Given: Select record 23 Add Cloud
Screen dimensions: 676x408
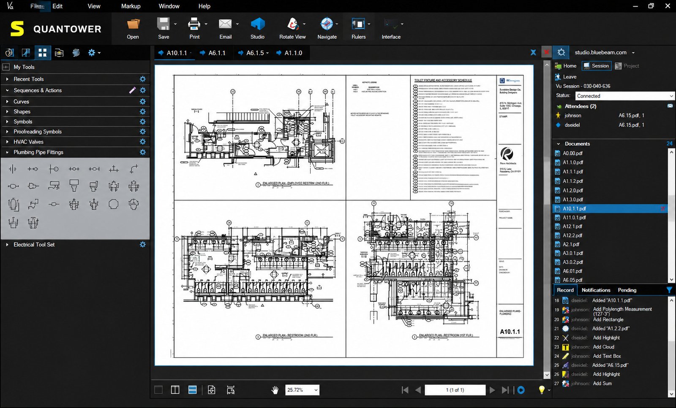Looking at the screenshot, I should pyautogui.click(x=611, y=347).
